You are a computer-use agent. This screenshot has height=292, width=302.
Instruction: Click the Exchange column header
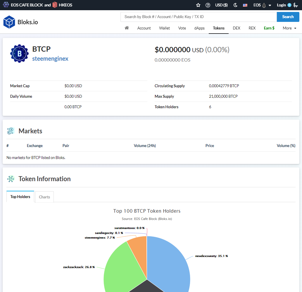click(35, 146)
